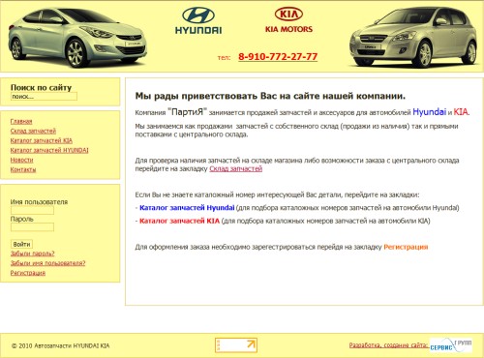Open red Каталог запчастей KIA link
This screenshot has height=358, width=484.
point(179,221)
